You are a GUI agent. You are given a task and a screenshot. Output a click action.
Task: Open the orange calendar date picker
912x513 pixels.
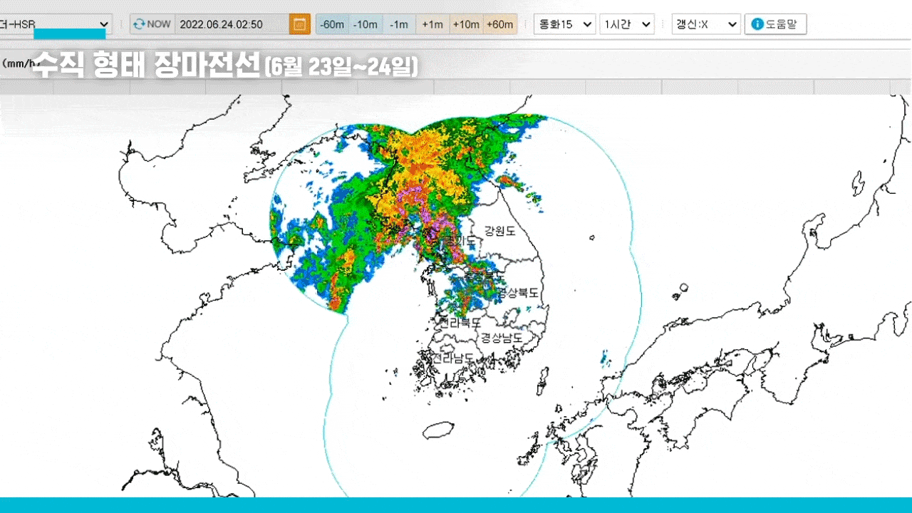pyautogui.click(x=300, y=24)
